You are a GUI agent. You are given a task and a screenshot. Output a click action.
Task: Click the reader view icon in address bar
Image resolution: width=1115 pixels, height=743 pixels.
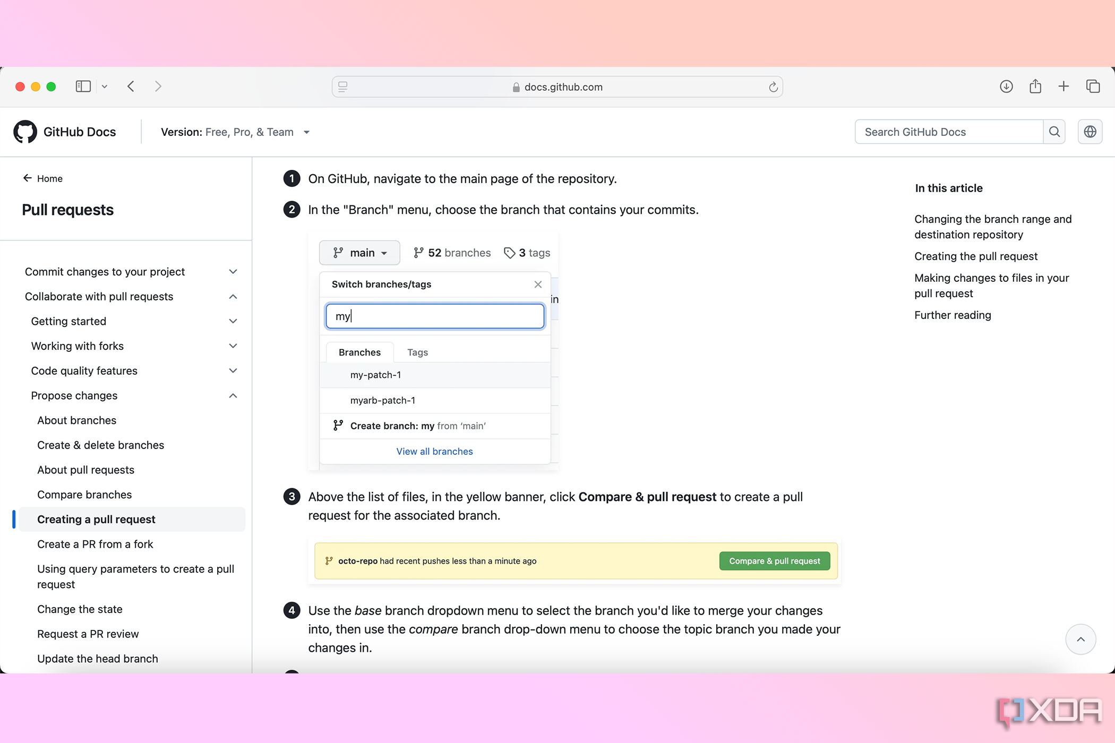click(343, 87)
